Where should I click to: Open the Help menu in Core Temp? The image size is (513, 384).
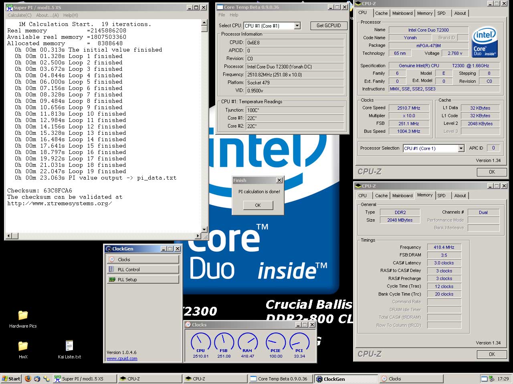234,15
